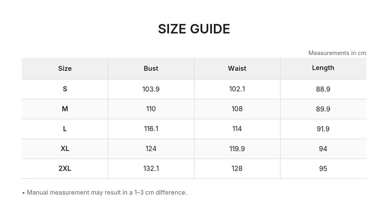Select bust value 103.9

click(x=151, y=89)
